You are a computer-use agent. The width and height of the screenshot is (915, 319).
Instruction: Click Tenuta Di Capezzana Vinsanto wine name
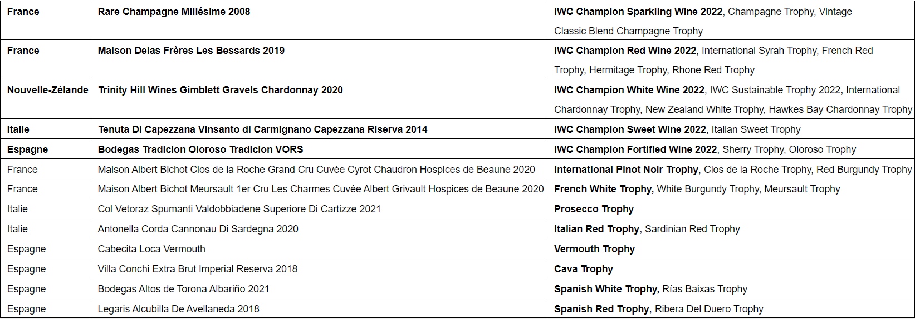point(262,129)
